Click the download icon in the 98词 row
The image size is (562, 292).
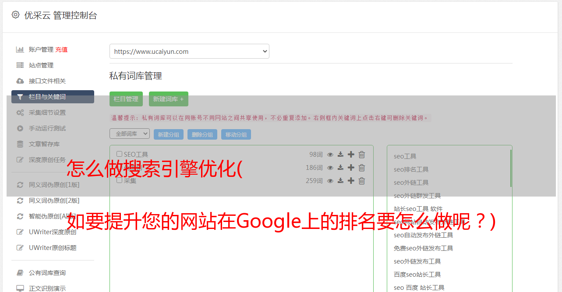click(x=340, y=155)
